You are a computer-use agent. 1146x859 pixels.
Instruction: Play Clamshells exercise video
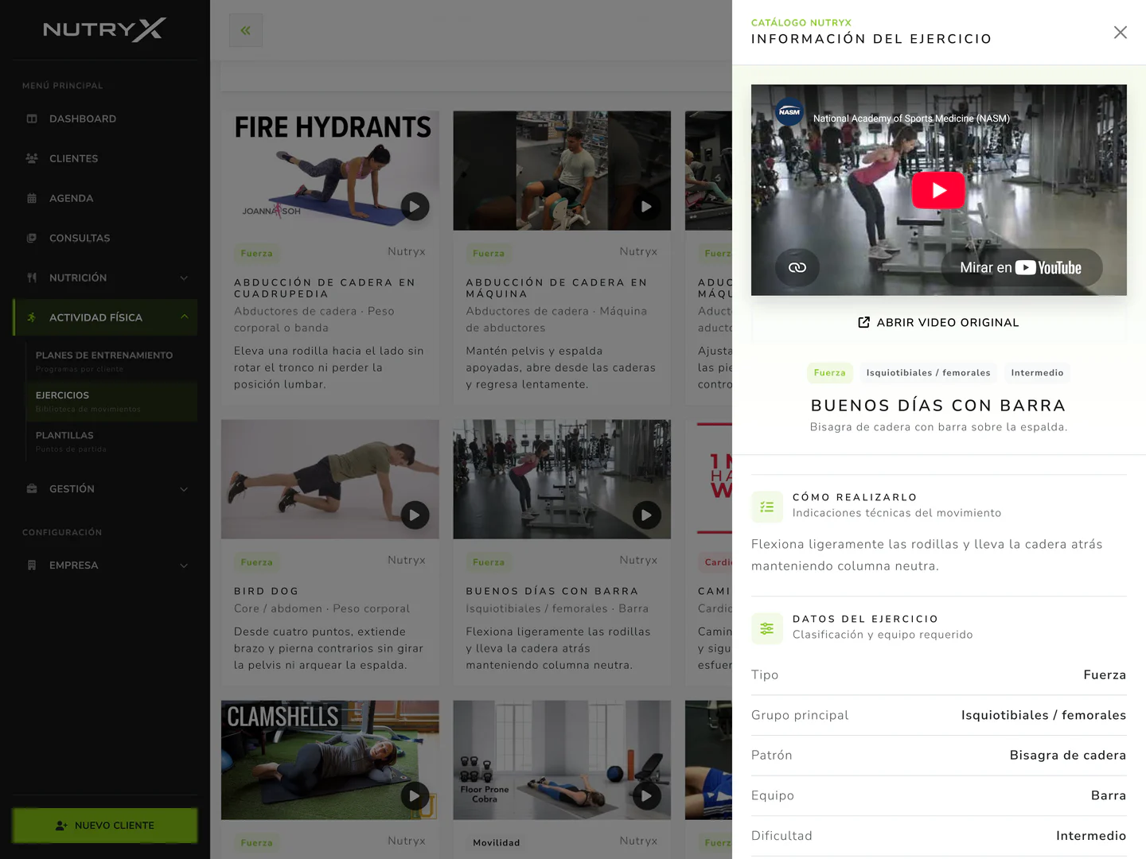415,795
